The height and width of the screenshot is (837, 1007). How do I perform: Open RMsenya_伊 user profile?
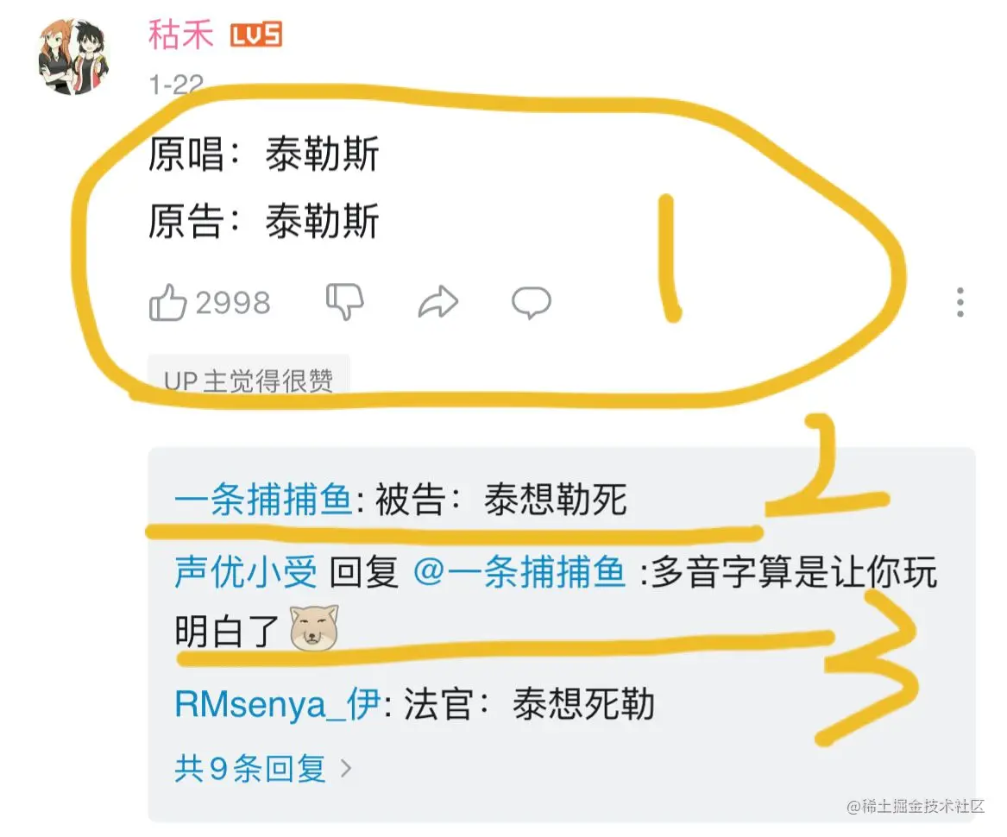coord(278,704)
